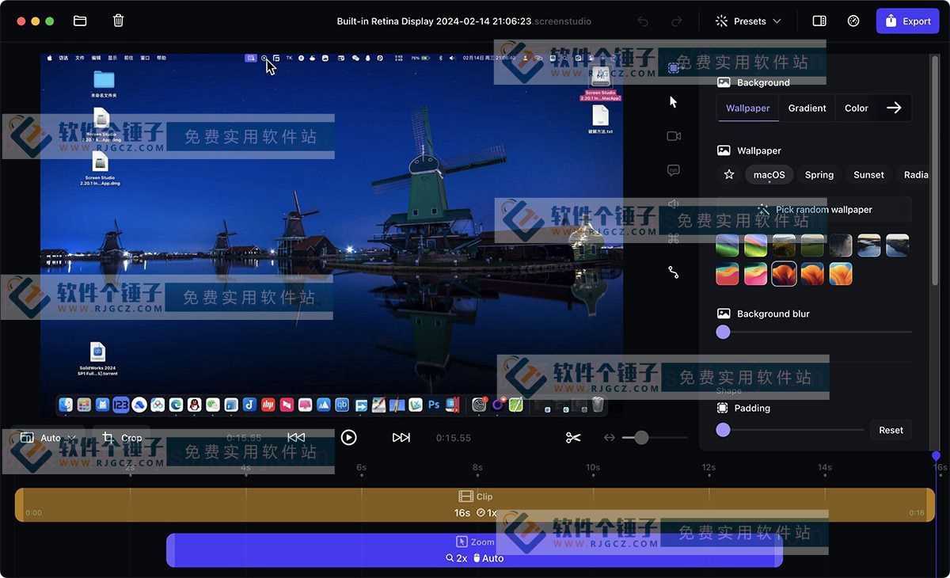
Task: Switch to the Gradient background tab
Action: point(807,108)
